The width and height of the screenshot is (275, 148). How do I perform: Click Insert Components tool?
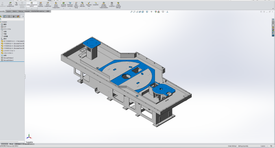point(10,4)
